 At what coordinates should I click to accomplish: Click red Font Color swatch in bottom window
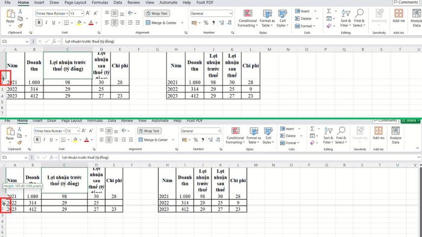(x=86, y=140)
